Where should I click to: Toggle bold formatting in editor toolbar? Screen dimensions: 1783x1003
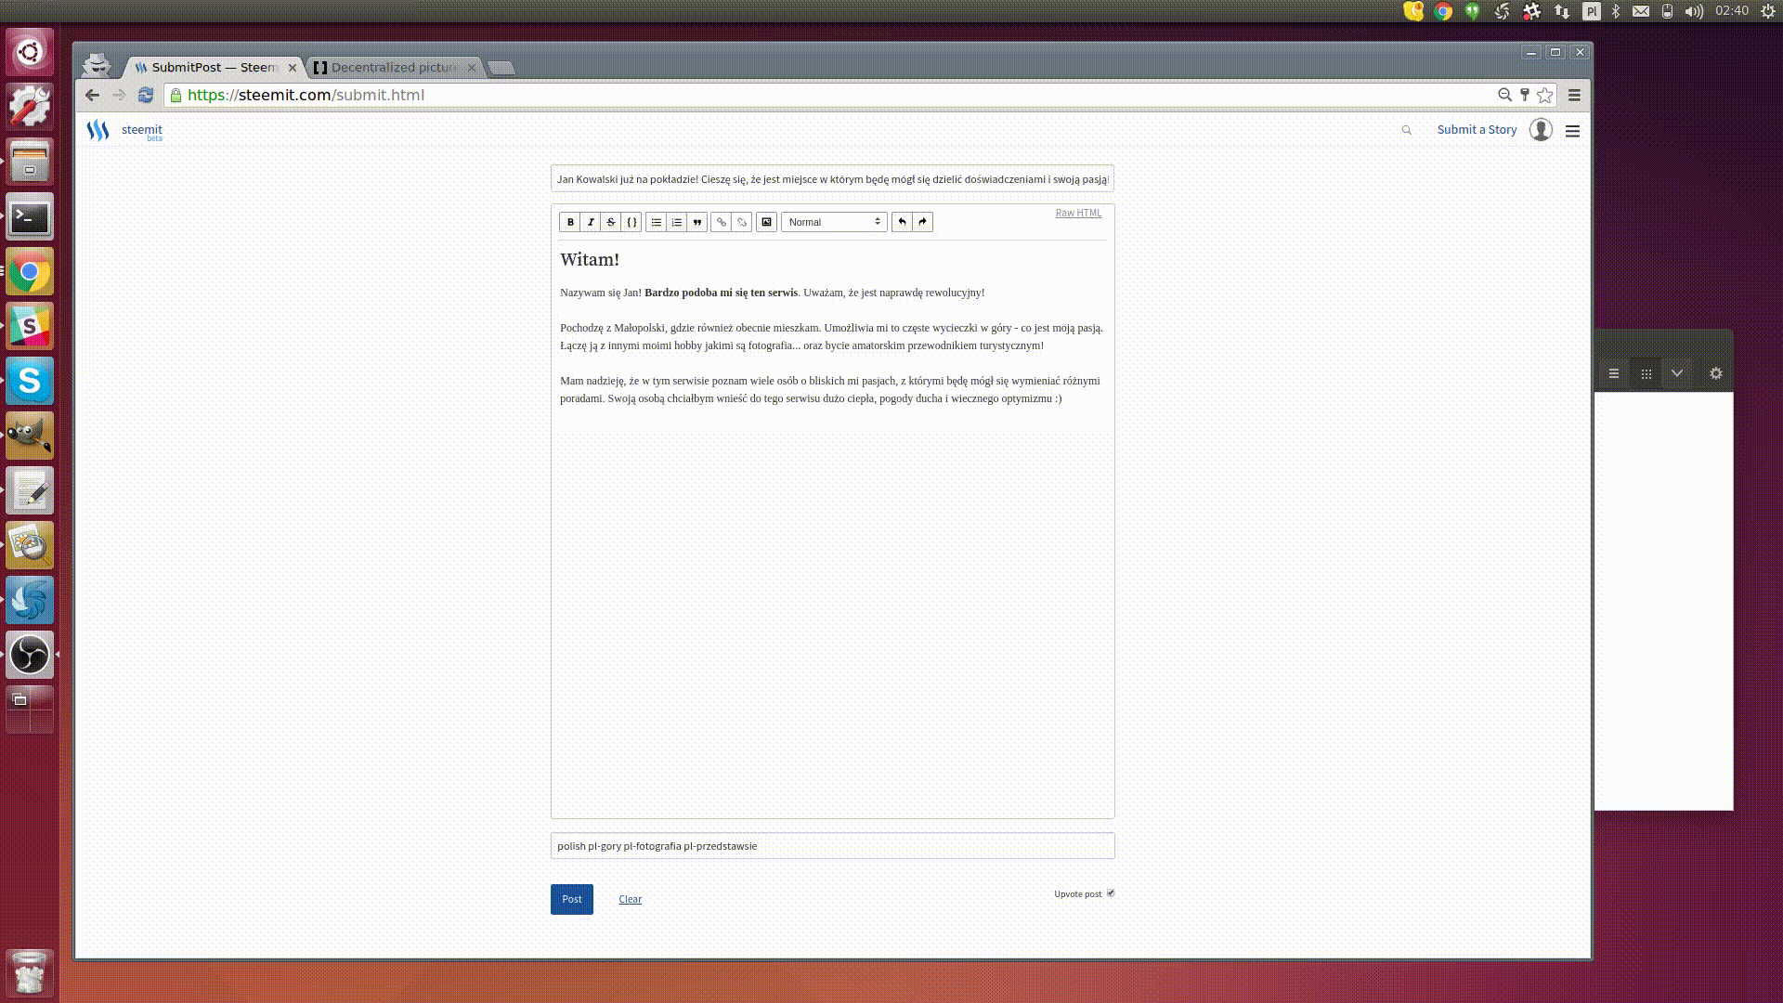570,222
